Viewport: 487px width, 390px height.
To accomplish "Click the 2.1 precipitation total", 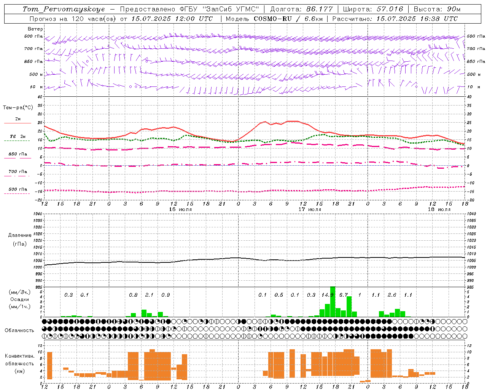I will tap(150, 295).
